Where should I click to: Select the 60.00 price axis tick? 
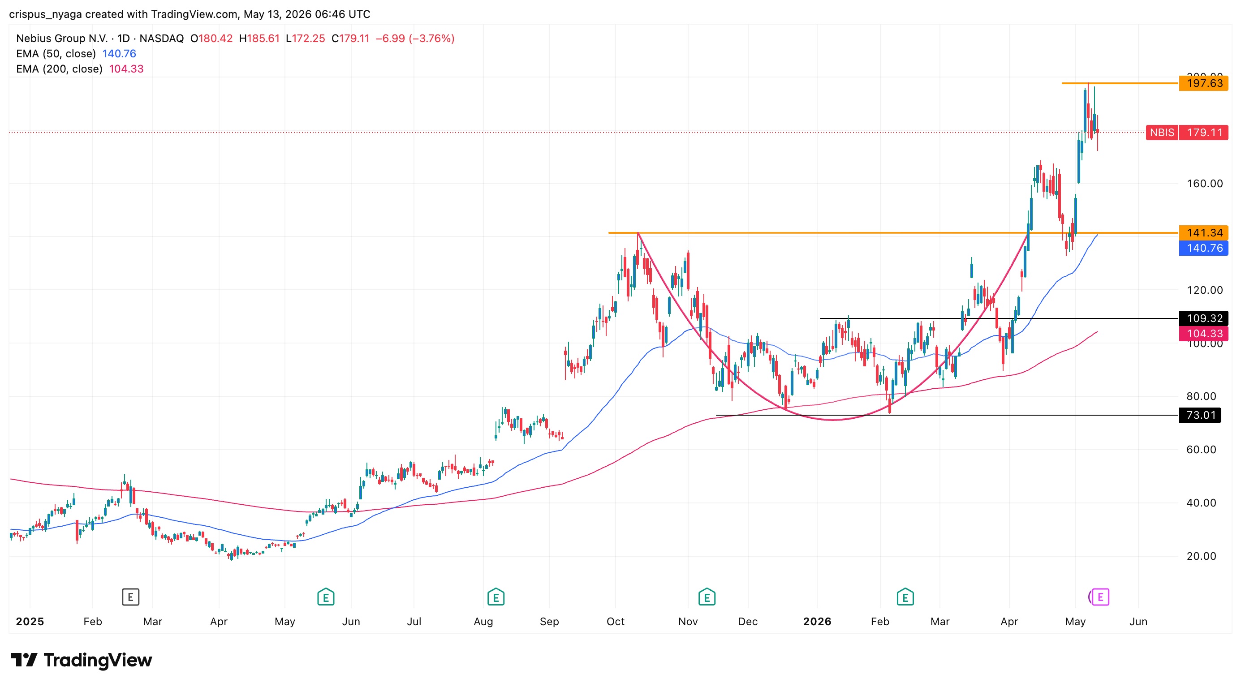(x=1201, y=450)
